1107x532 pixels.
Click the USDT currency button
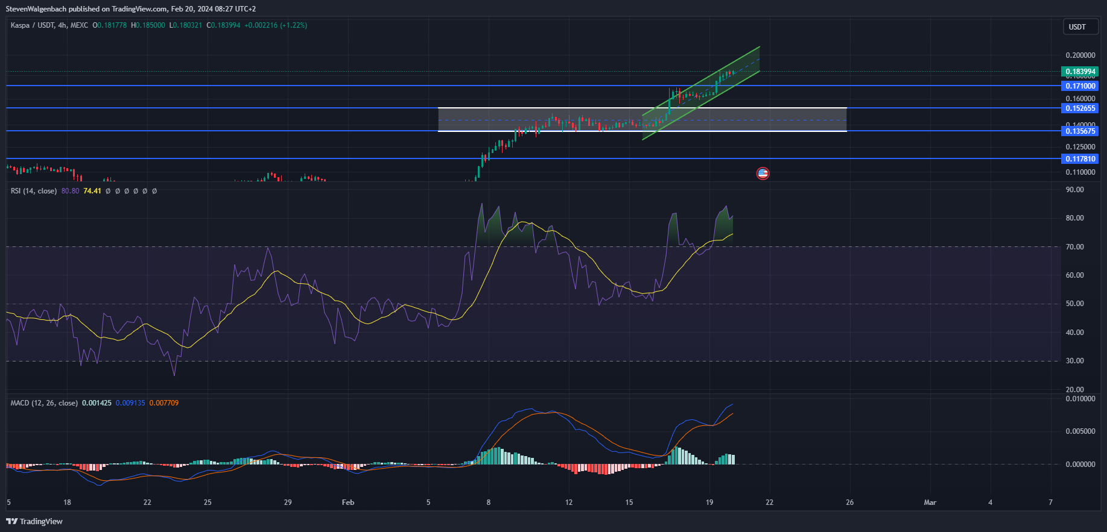click(1080, 27)
